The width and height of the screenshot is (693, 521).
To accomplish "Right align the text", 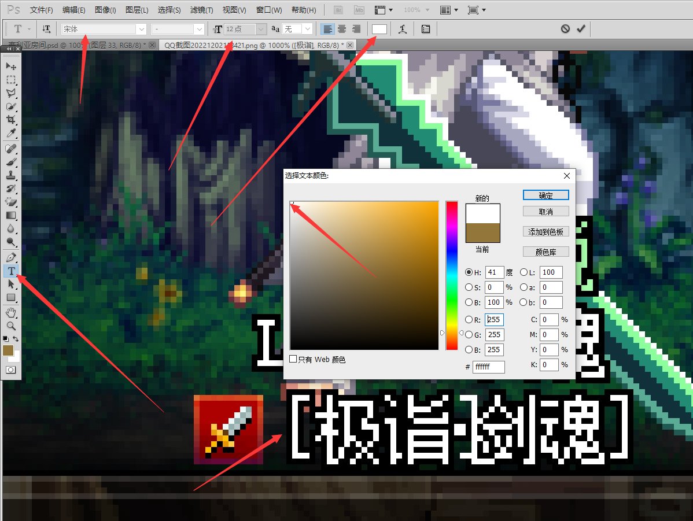I will (x=356, y=29).
